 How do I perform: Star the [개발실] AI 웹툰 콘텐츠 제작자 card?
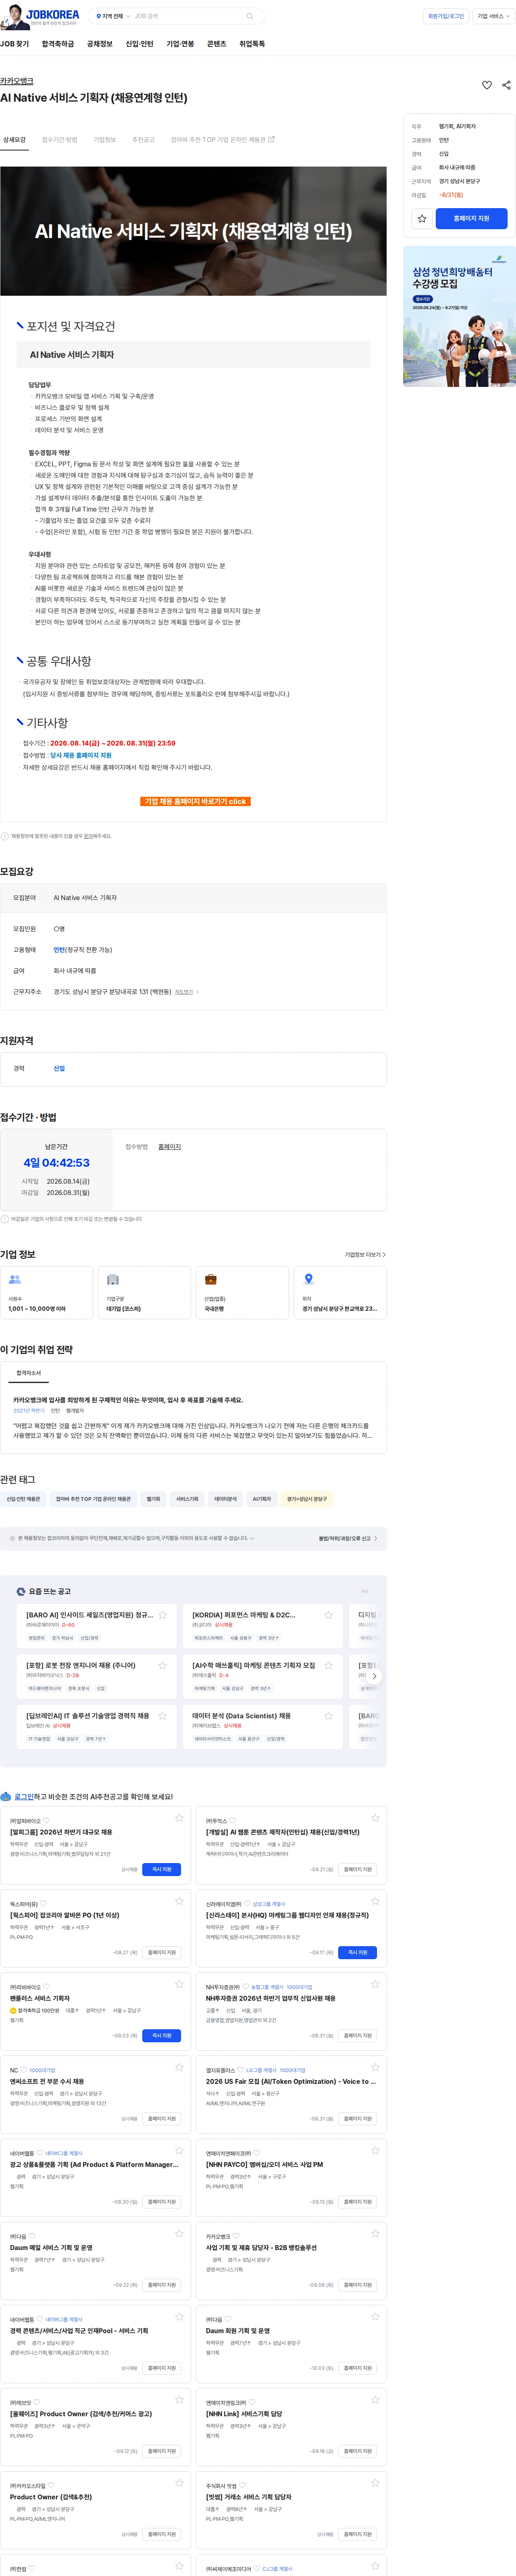375,1818
